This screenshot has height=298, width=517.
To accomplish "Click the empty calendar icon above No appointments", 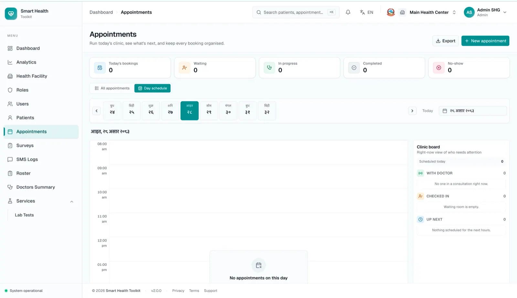I will [258, 265].
